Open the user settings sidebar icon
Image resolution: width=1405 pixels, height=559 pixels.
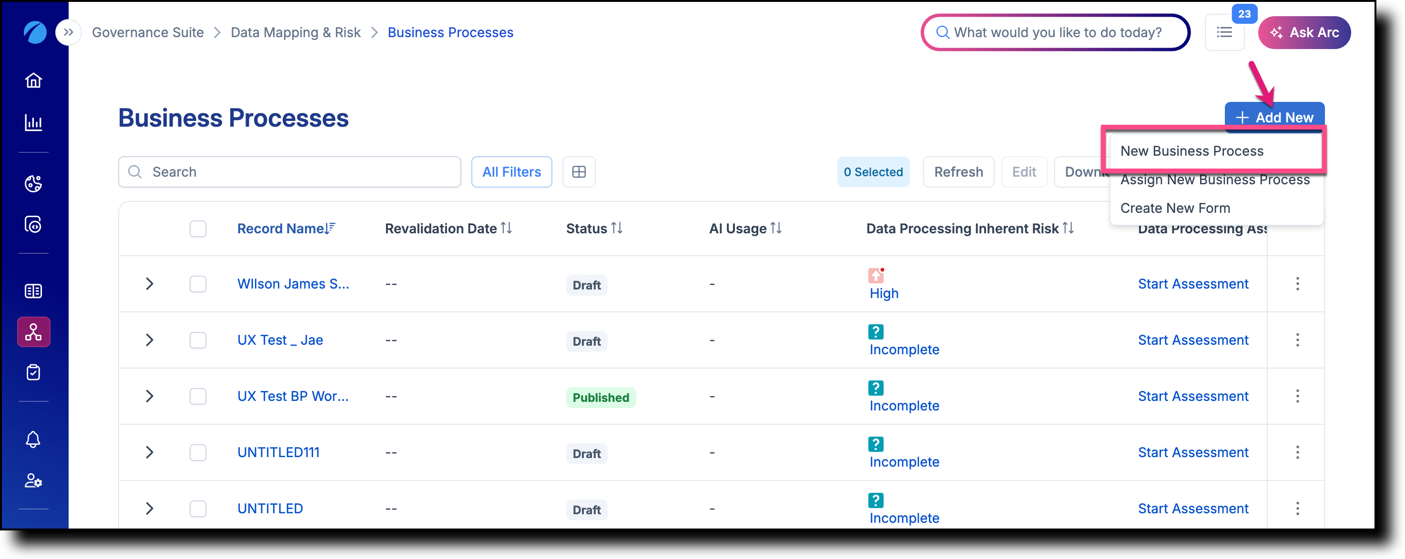(x=33, y=480)
